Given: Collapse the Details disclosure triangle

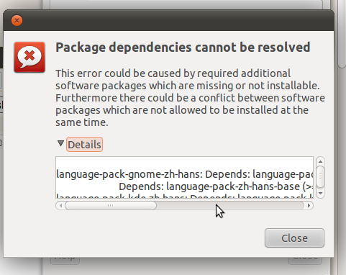Looking at the screenshot, I should [x=60, y=144].
